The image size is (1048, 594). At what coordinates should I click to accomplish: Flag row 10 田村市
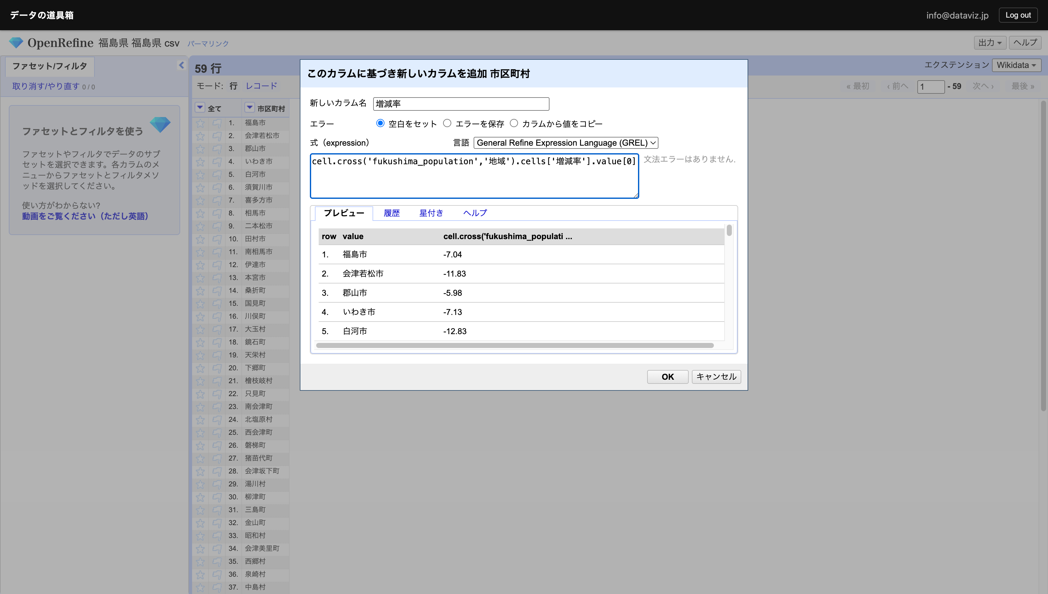click(x=217, y=239)
